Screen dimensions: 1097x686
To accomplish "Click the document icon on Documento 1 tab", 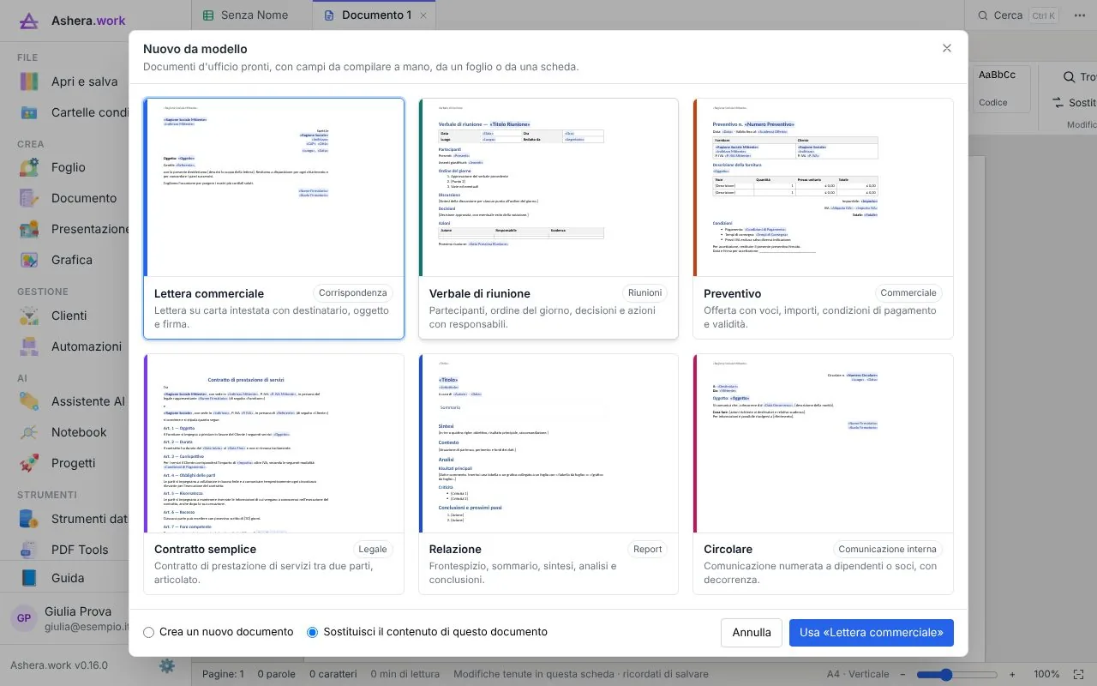I will (x=329, y=15).
